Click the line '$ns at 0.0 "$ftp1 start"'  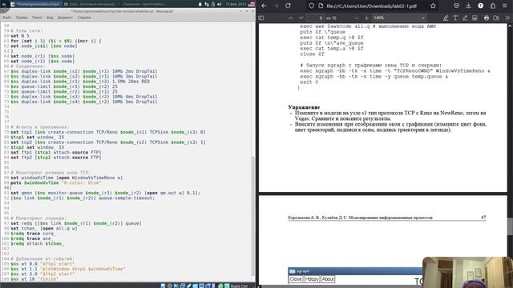42,264
